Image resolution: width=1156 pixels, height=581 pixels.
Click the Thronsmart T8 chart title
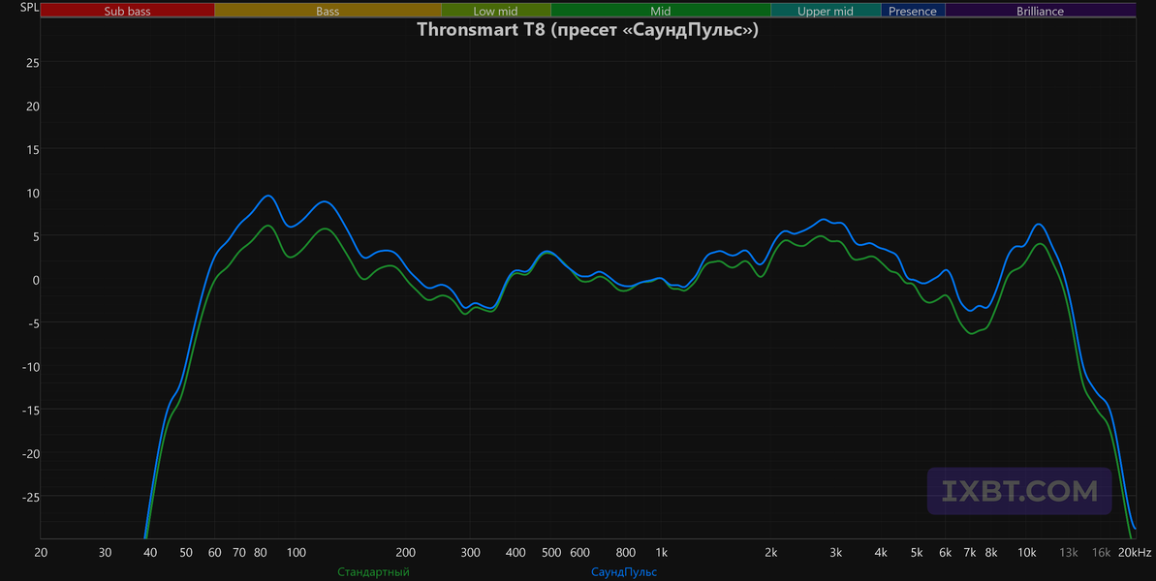[587, 30]
